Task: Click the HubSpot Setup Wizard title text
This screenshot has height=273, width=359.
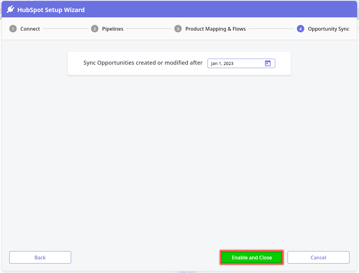Action: (x=51, y=10)
